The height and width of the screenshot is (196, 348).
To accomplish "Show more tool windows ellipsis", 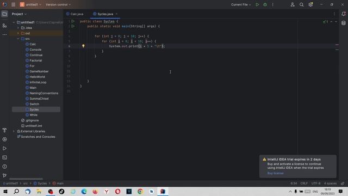I will (x=4, y=34).
